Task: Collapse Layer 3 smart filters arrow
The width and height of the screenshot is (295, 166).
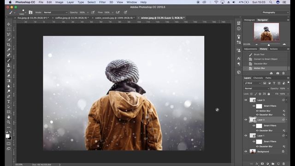Action: [286, 100]
